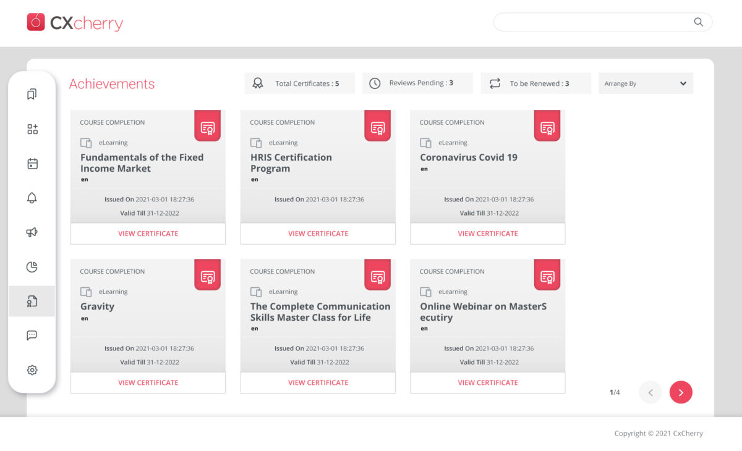This screenshot has width=742, height=451.
Task: Click the Complete Communication Skills Master Class title
Action: click(x=320, y=312)
